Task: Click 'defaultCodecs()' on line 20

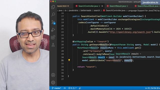Action: 99,26
